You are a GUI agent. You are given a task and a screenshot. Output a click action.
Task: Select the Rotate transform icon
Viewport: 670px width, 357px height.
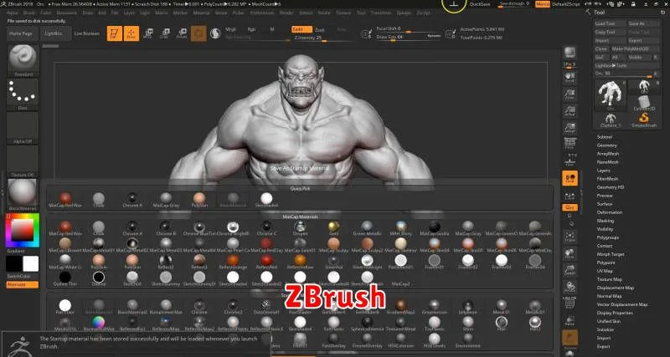coord(182,33)
